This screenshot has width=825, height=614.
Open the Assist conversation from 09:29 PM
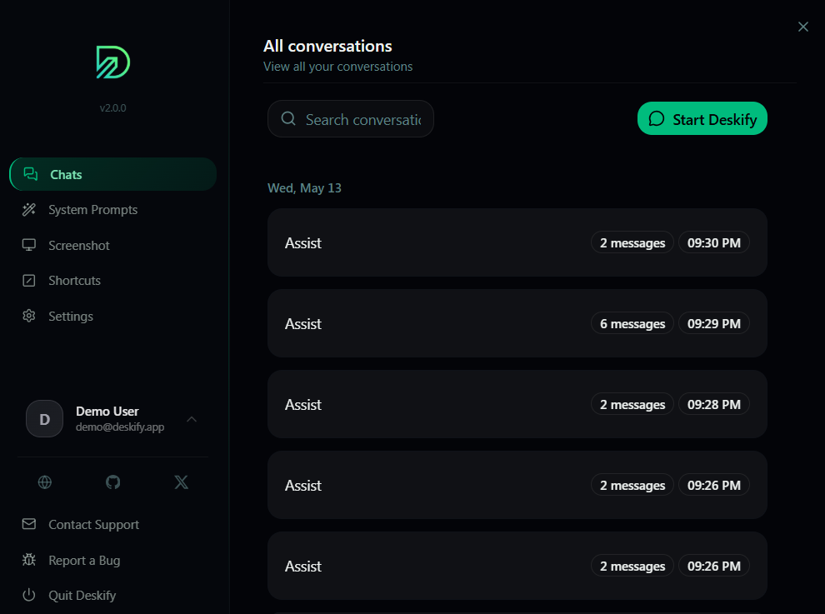tap(517, 323)
